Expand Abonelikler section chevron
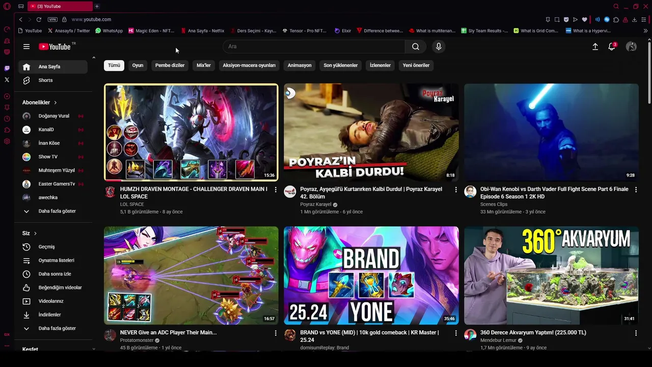Image resolution: width=652 pixels, height=367 pixels. (55, 102)
